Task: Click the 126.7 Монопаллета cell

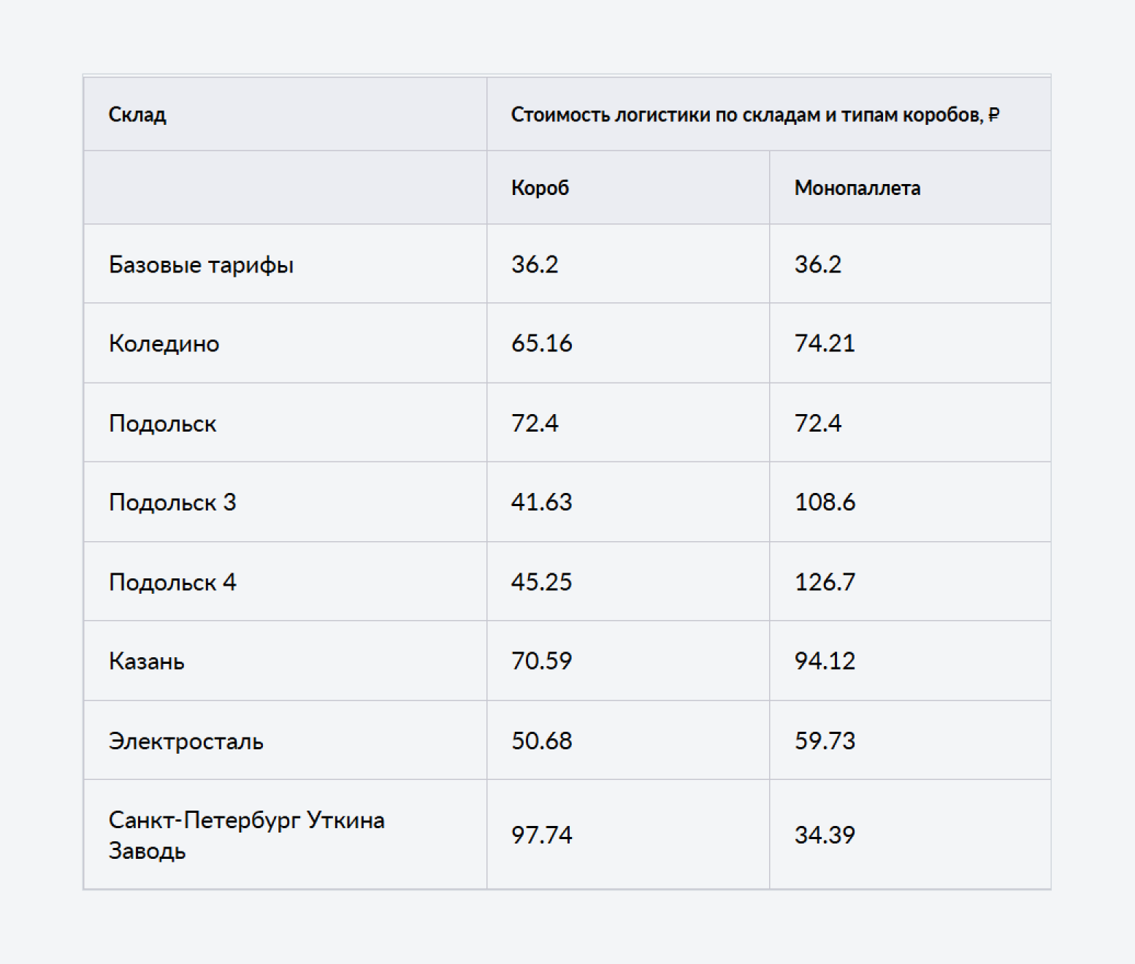Action: (825, 582)
